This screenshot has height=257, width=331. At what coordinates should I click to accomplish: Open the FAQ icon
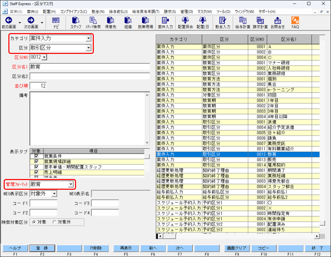coord(295,22)
